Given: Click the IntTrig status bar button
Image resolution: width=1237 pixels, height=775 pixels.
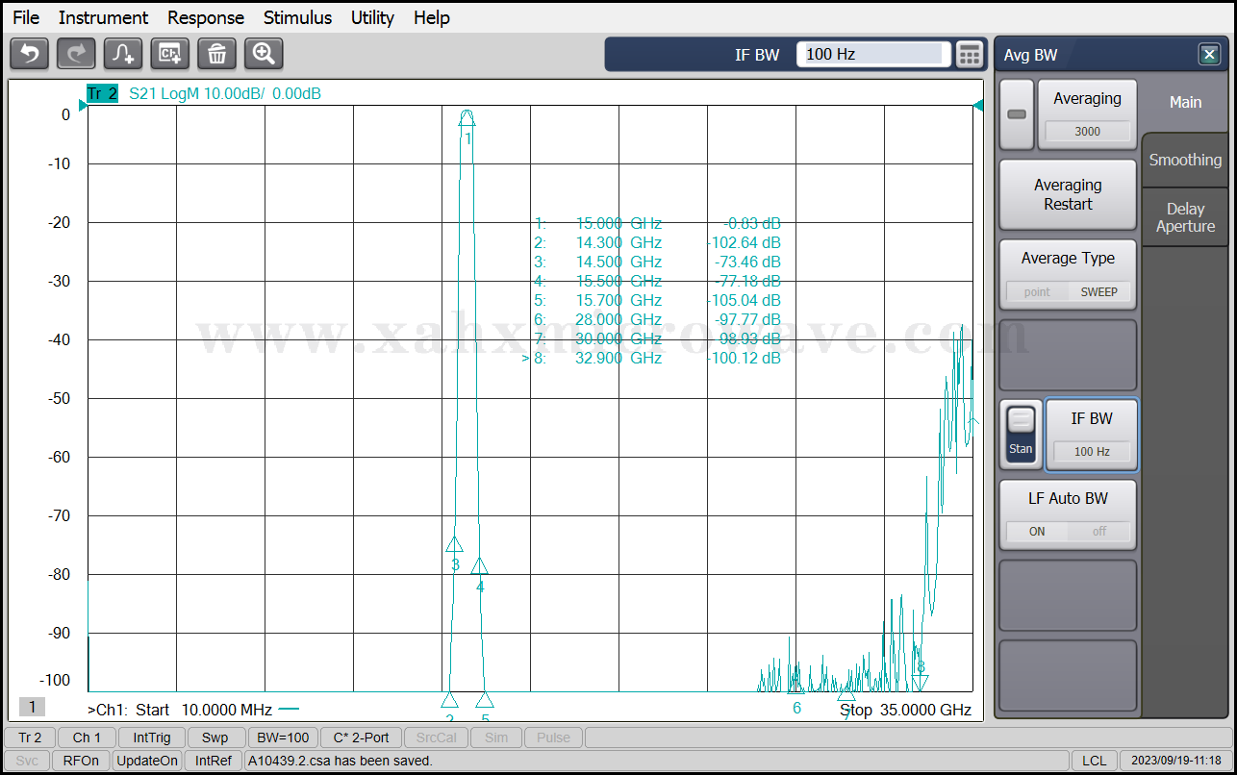Looking at the screenshot, I should [x=152, y=737].
